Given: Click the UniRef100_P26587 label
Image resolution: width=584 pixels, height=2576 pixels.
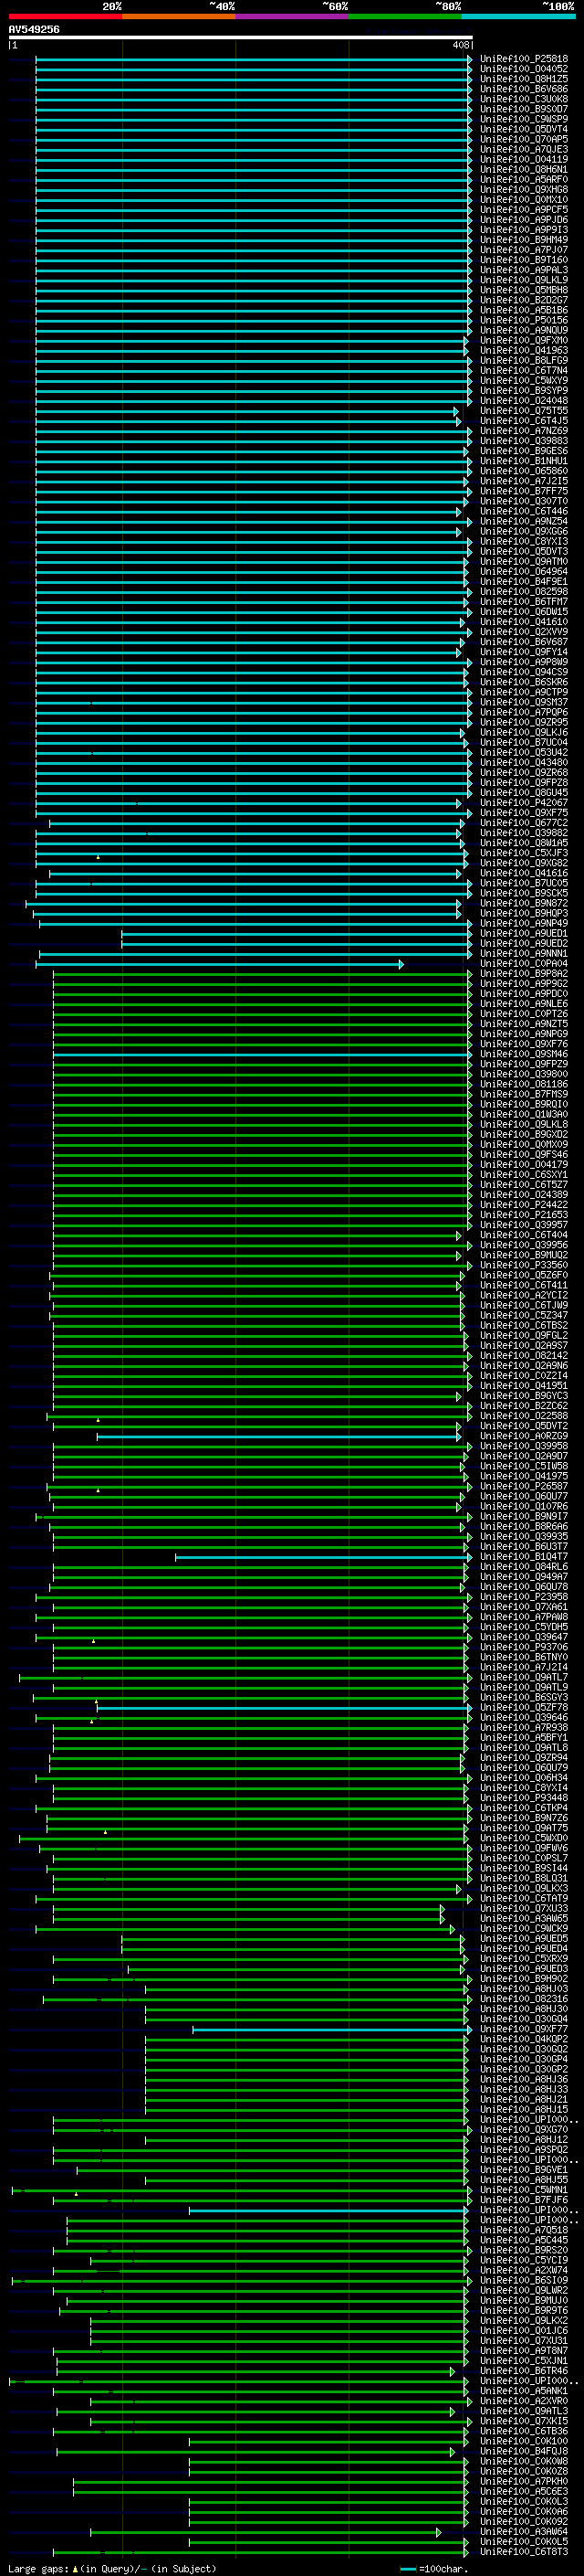Looking at the screenshot, I should coord(523,1487).
